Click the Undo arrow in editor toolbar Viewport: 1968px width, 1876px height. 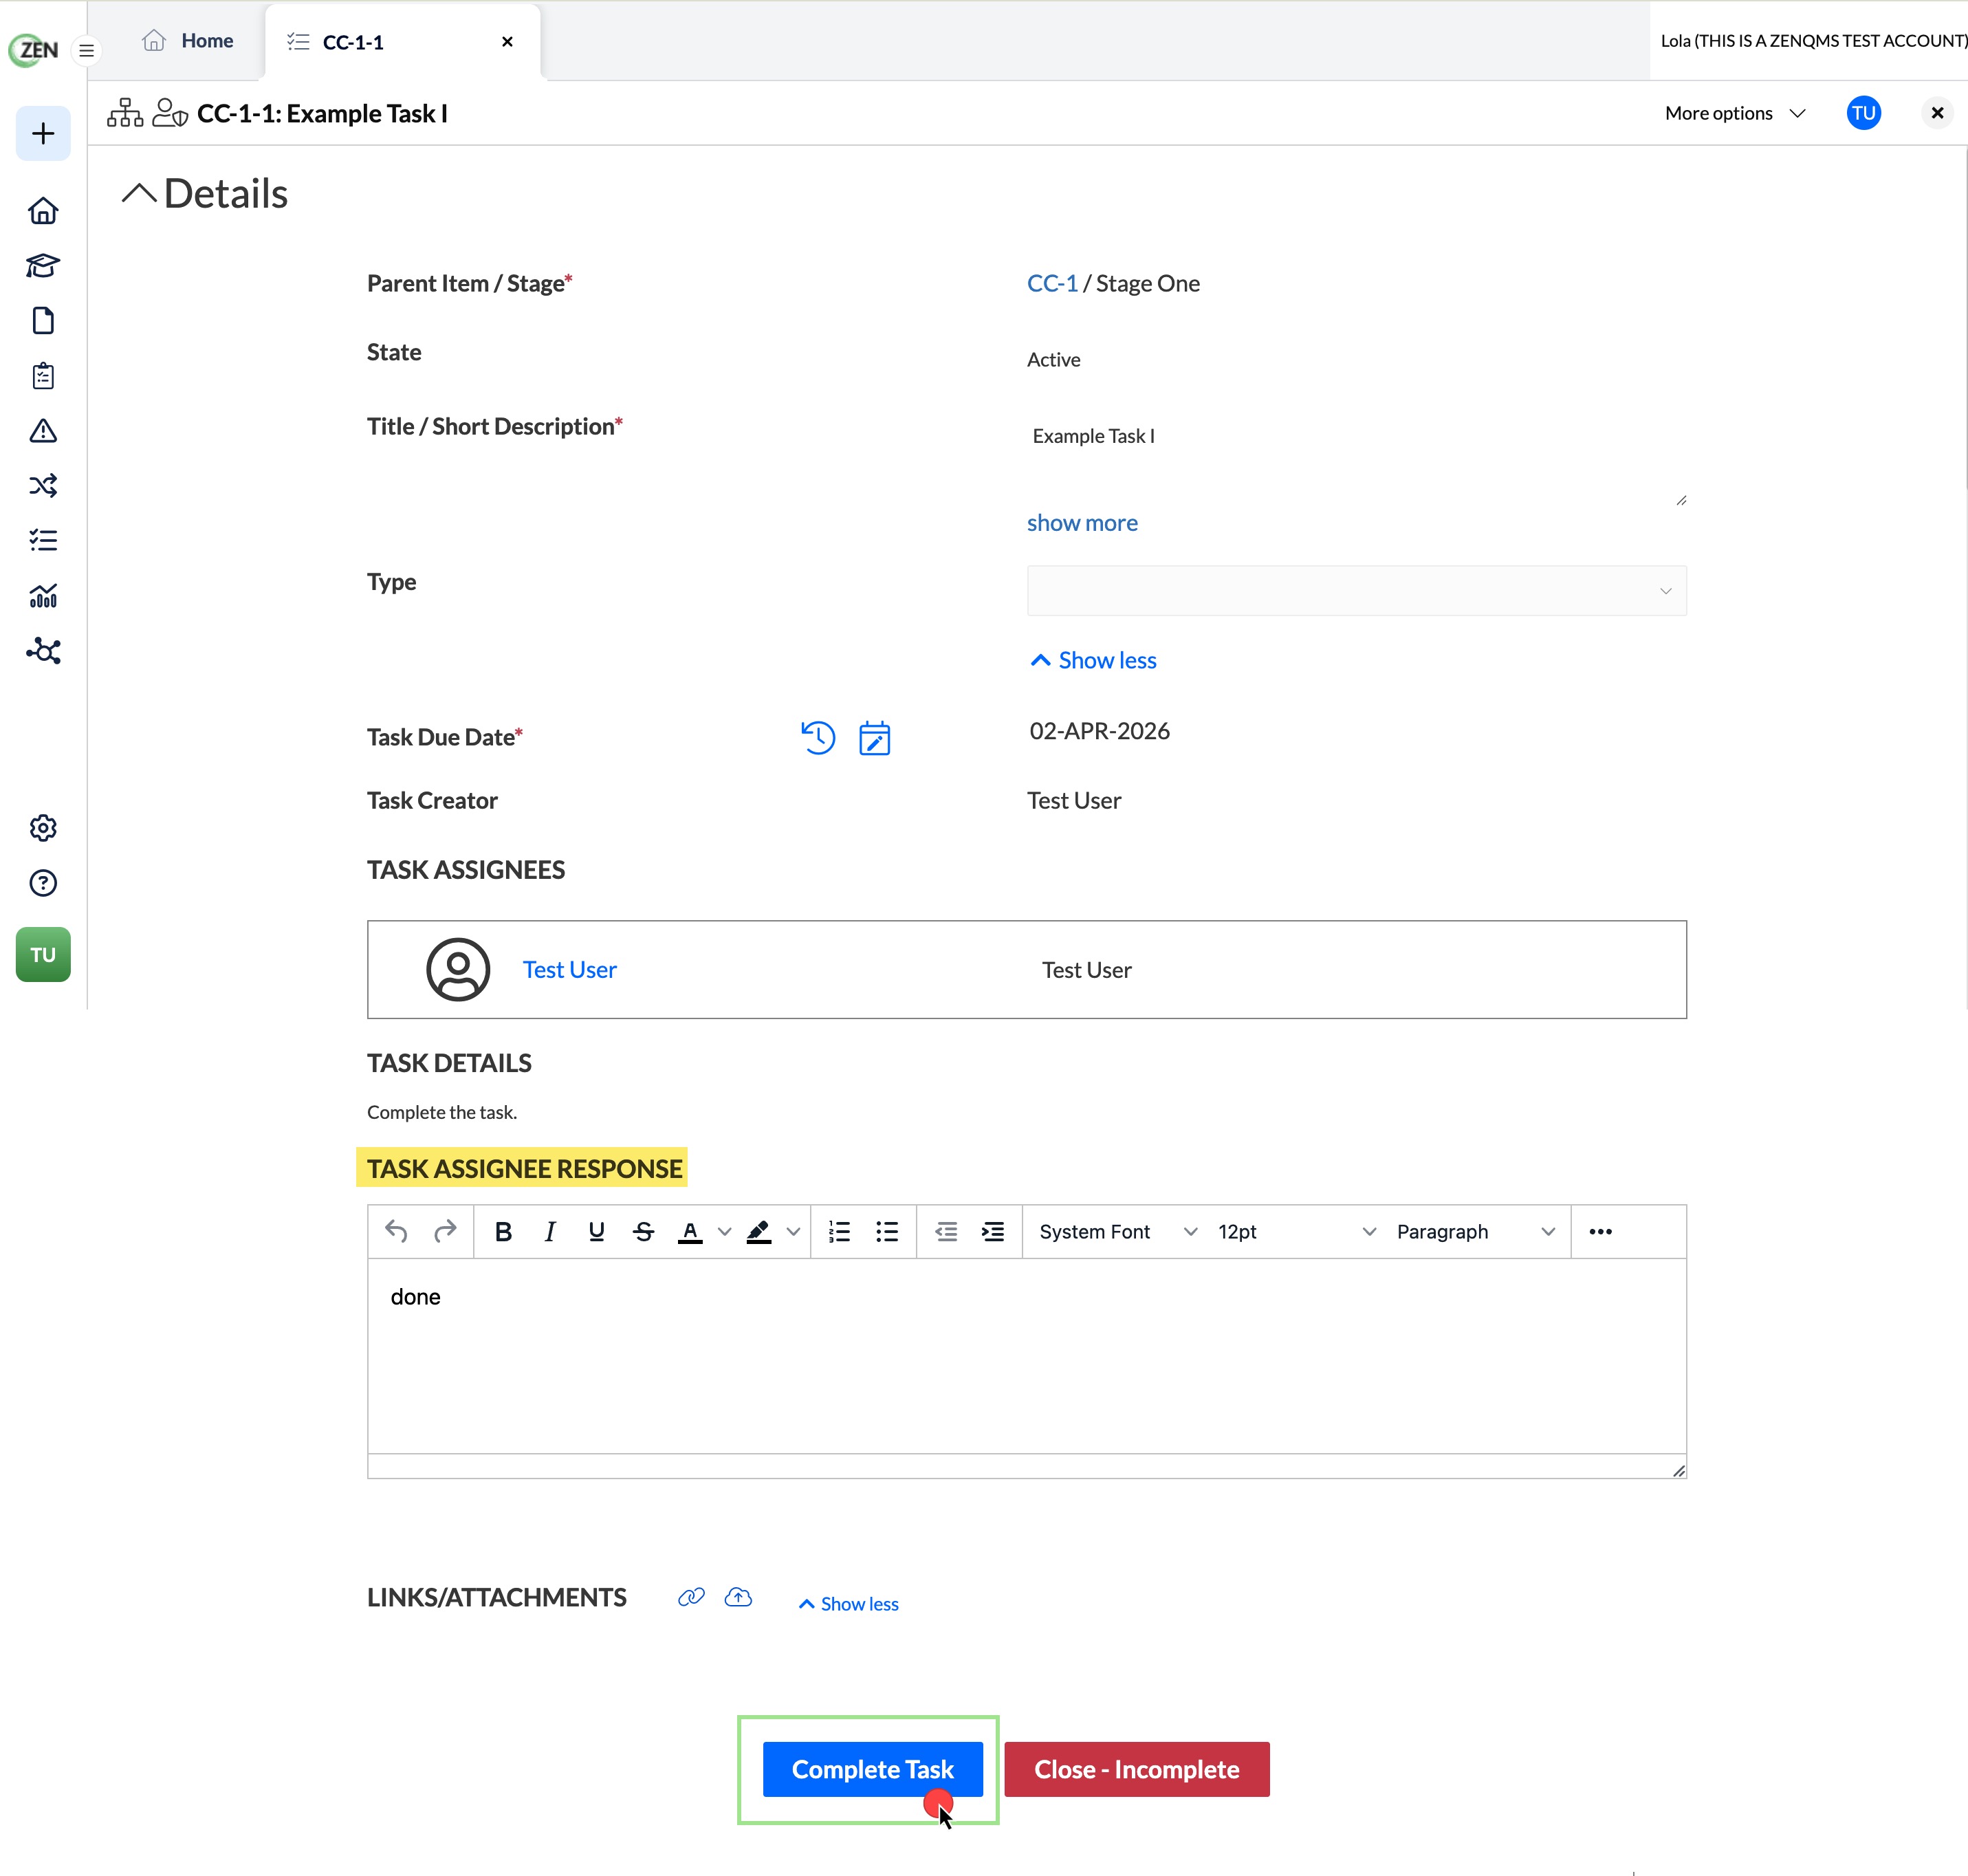(396, 1232)
